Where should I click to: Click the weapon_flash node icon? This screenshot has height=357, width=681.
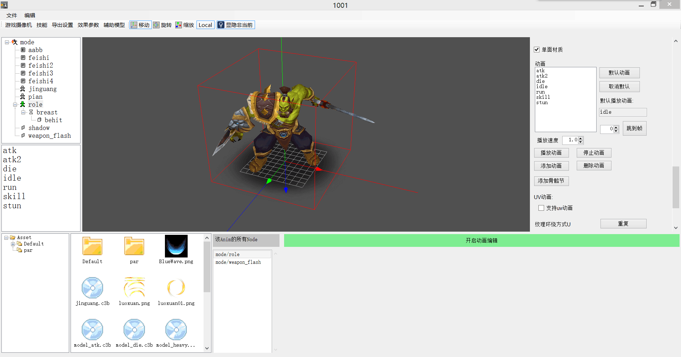coord(23,136)
